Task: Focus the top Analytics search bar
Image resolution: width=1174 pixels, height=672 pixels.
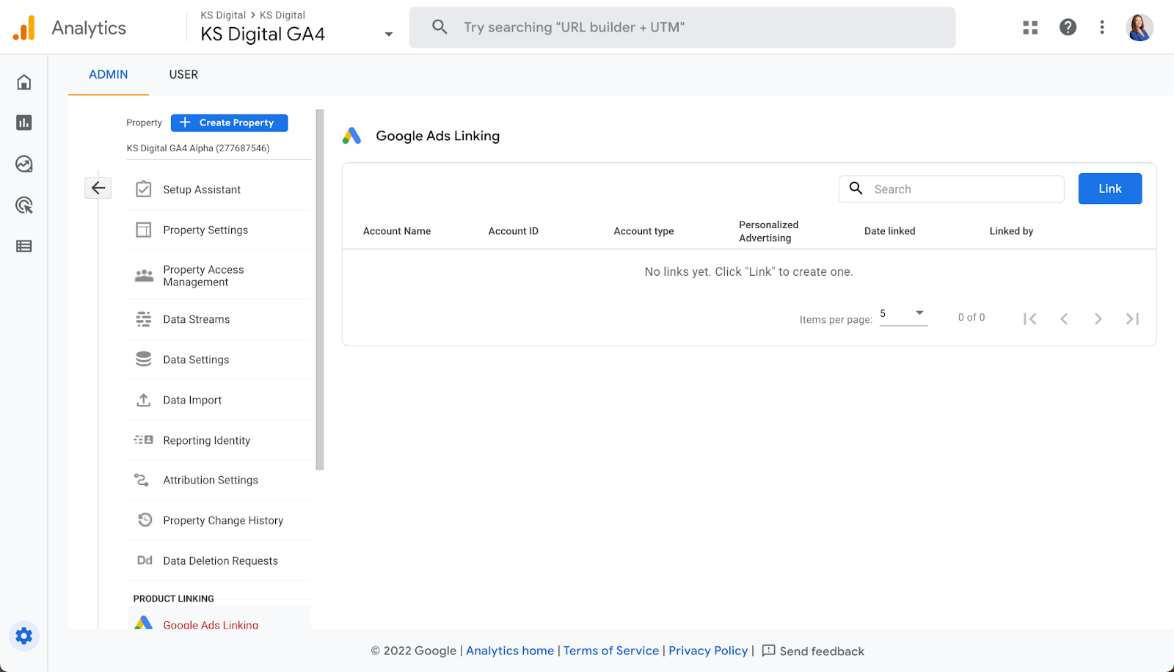Action: pyautogui.click(x=682, y=27)
